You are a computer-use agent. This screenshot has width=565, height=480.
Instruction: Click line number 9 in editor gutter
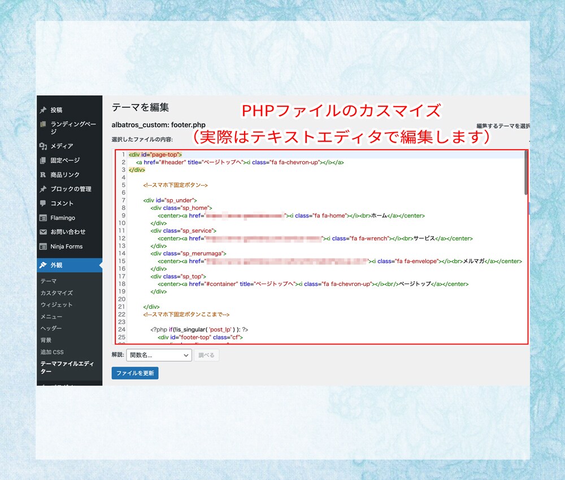pos(123,216)
